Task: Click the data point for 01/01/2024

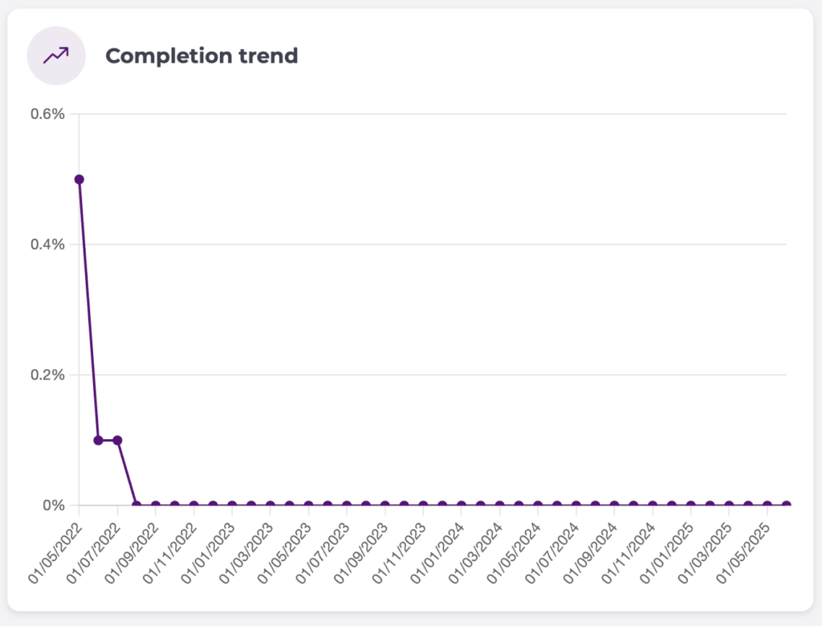Action: [462, 506]
